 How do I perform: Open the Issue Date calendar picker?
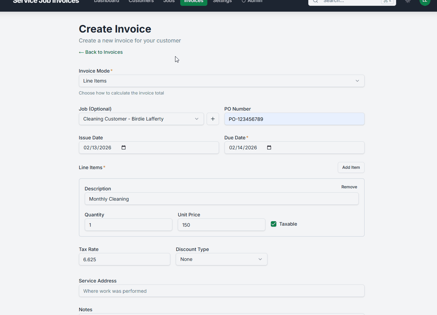123,147
